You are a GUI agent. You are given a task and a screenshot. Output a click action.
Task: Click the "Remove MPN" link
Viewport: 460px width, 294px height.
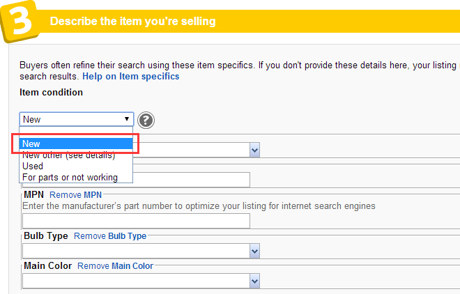[75, 194]
